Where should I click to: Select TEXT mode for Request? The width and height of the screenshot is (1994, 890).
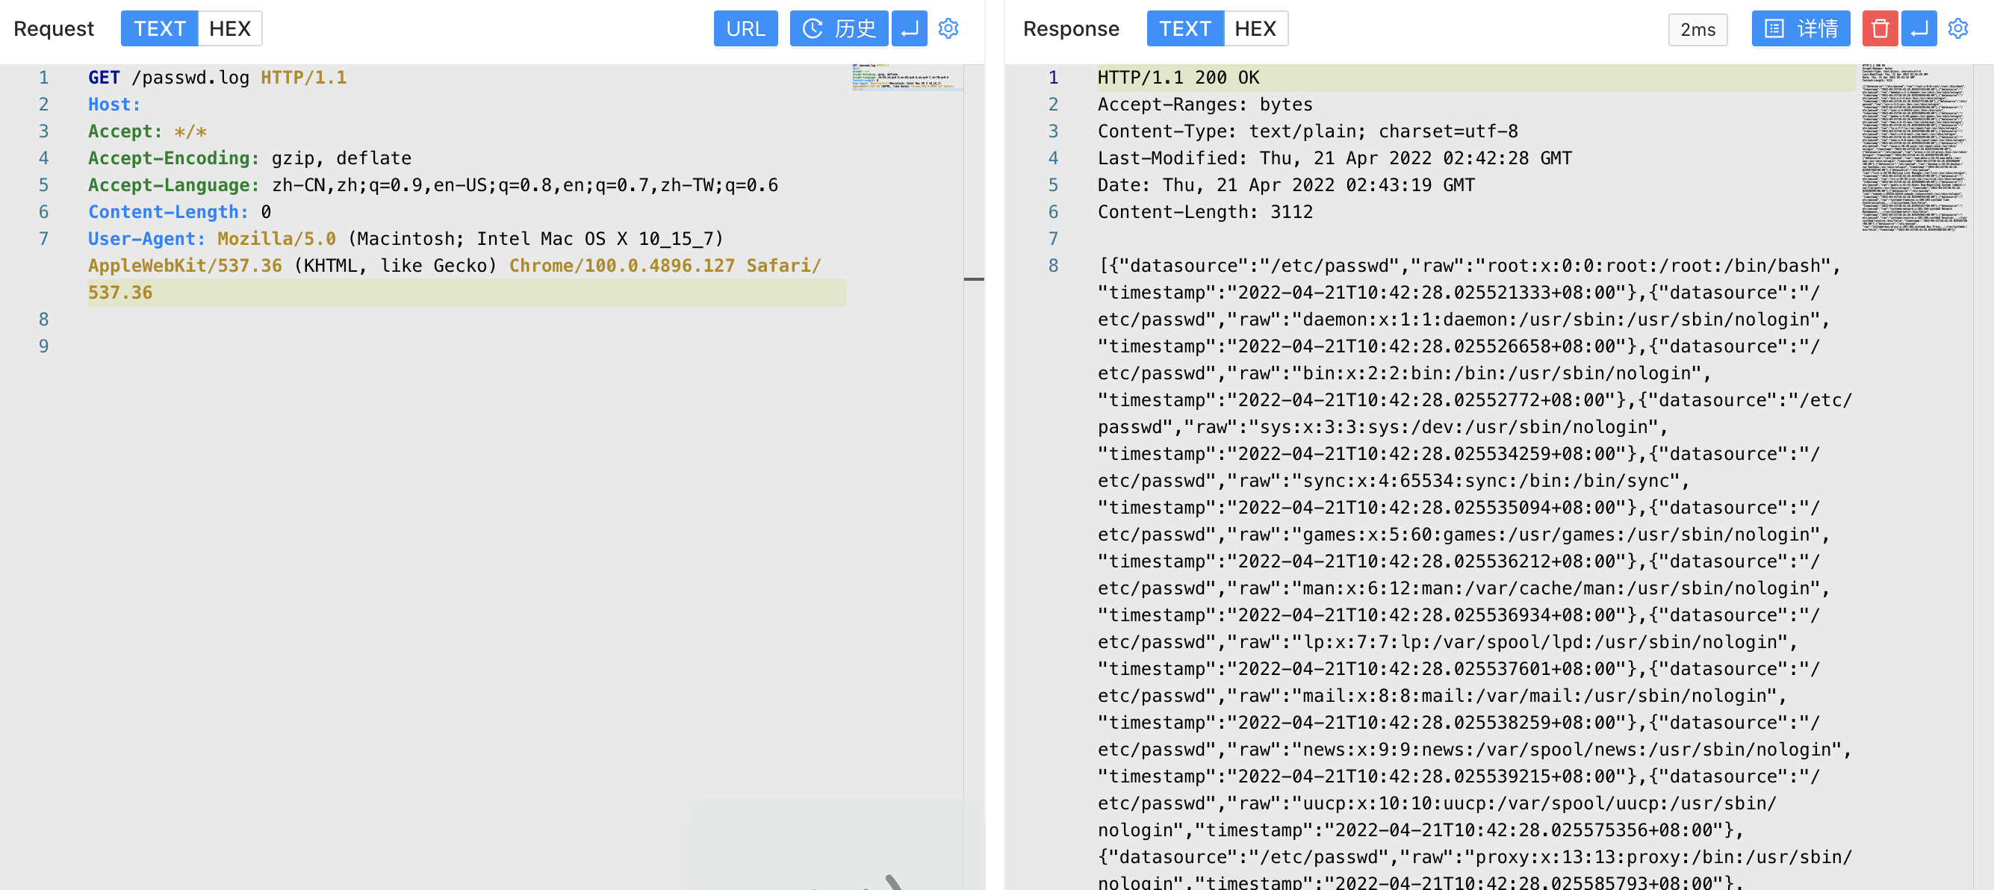point(160,28)
